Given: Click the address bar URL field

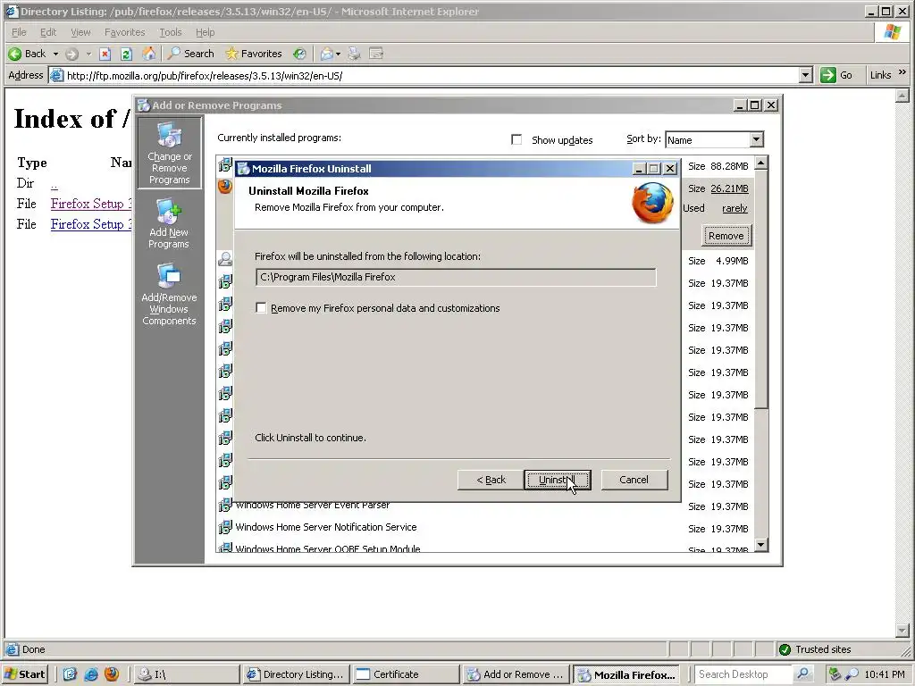Looking at the screenshot, I should tap(425, 75).
